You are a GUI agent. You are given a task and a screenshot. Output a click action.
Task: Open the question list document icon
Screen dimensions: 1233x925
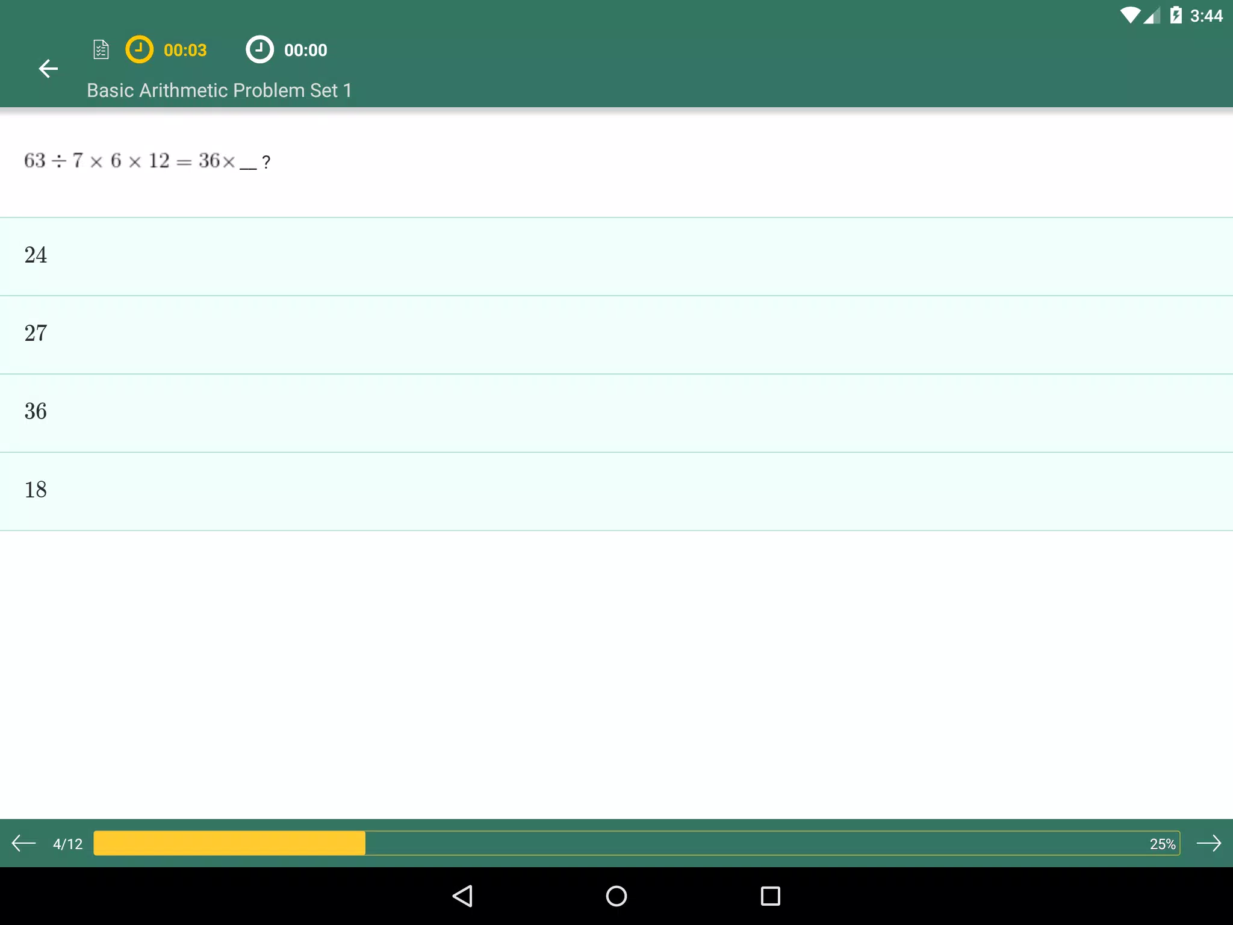click(x=101, y=49)
